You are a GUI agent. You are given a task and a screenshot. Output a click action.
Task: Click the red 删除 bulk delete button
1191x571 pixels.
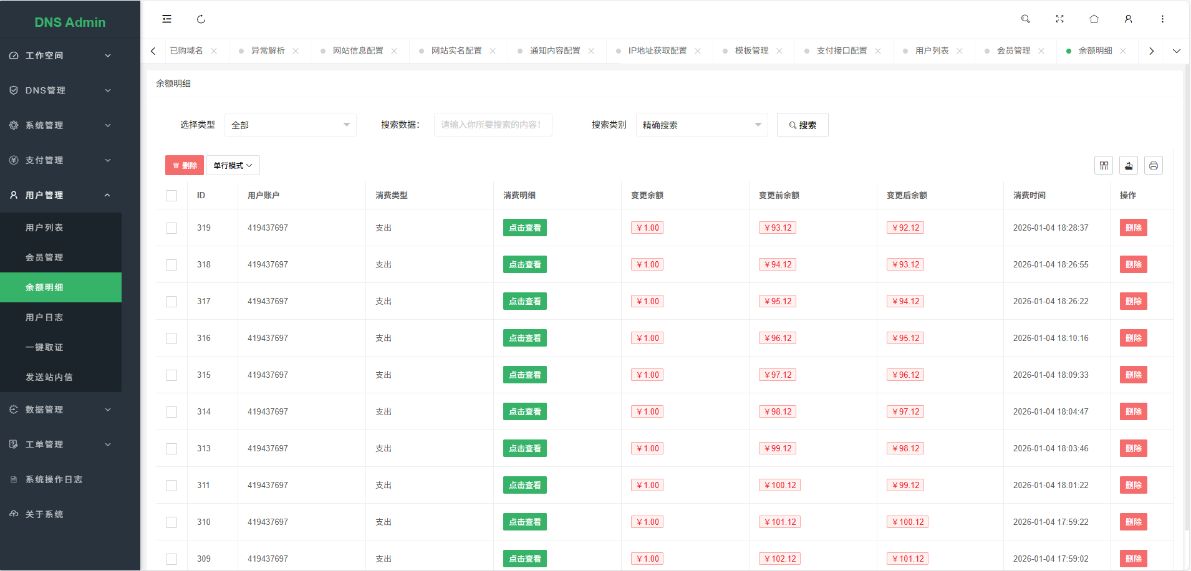184,165
